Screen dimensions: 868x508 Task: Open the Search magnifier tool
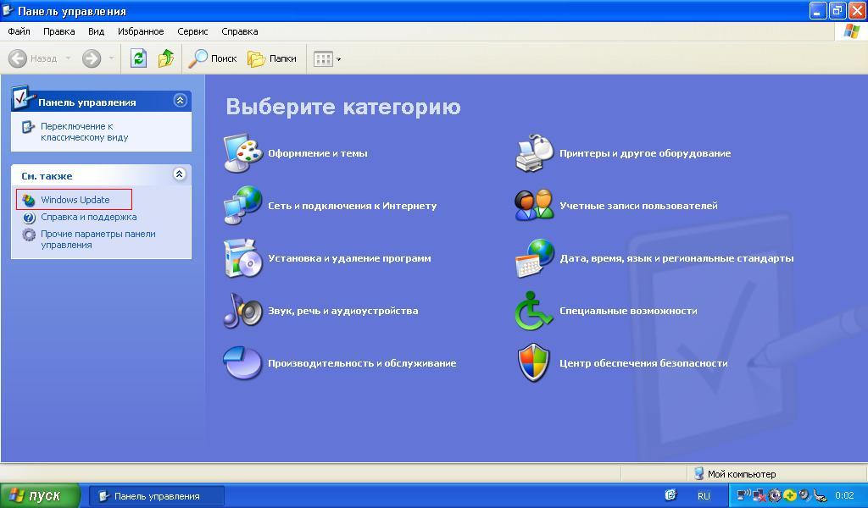tap(213, 58)
